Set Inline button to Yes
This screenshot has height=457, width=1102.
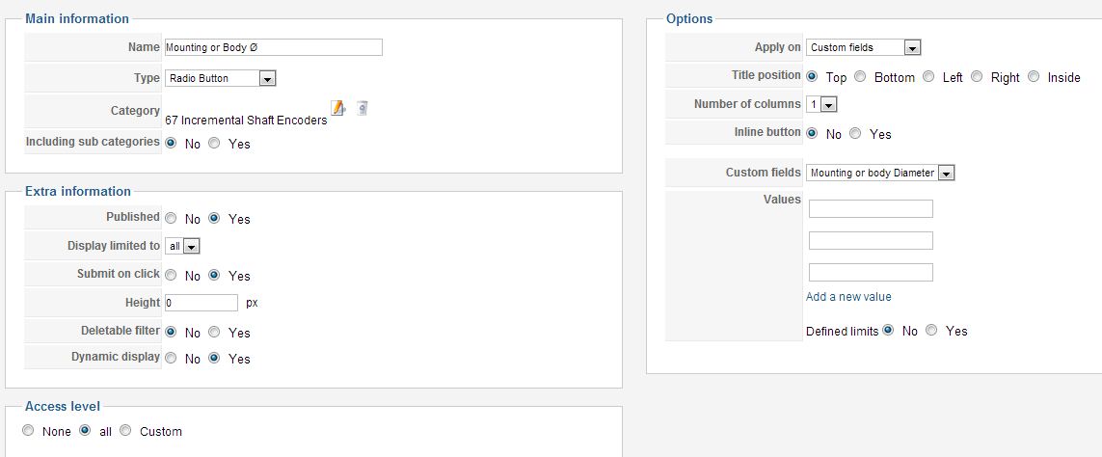click(x=855, y=133)
